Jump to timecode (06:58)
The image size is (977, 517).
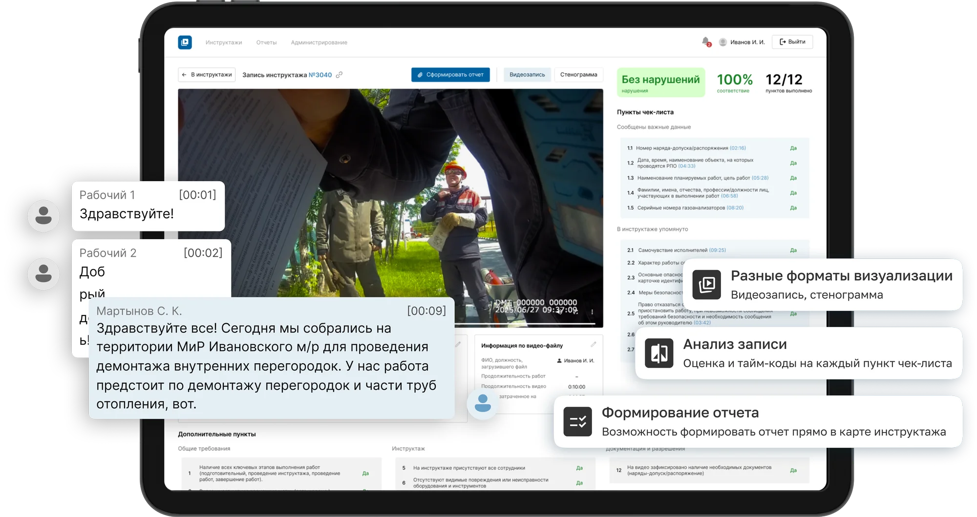(x=729, y=196)
